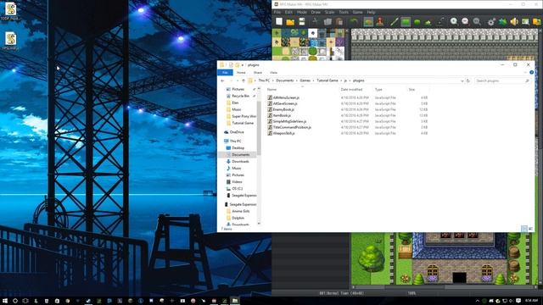Click Tutorial Game in Explorer address path
The image size is (543, 305).
tap(327, 80)
